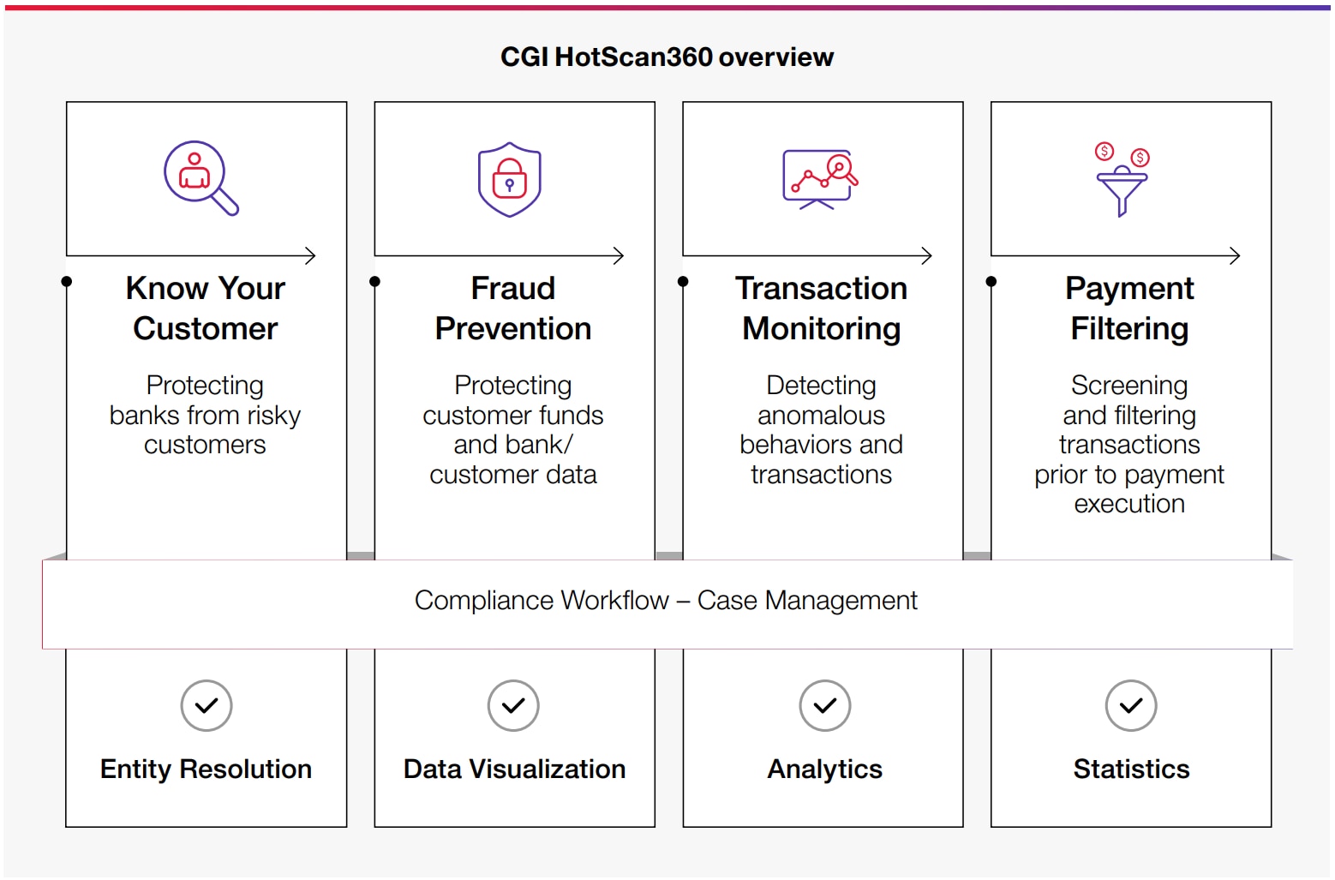Screen dimensions: 1335x880
Task: Click the Payment Filtering funnel icon
Action: pos(1122,180)
